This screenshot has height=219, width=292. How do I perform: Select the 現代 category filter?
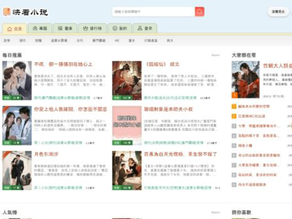(x=22, y=40)
